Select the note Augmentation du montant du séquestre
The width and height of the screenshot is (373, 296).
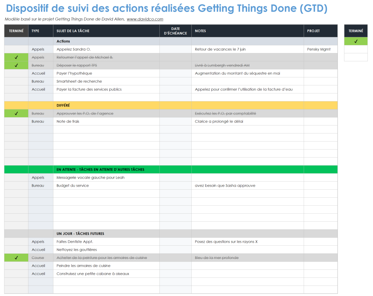248,73
